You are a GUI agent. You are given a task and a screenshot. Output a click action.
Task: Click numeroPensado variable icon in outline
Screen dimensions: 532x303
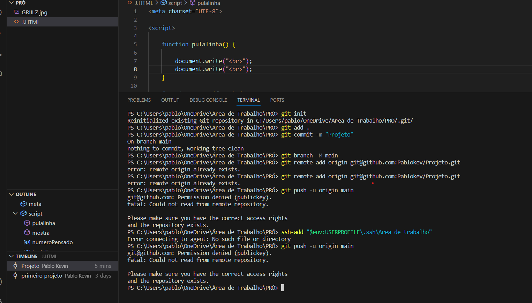[27, 242]
